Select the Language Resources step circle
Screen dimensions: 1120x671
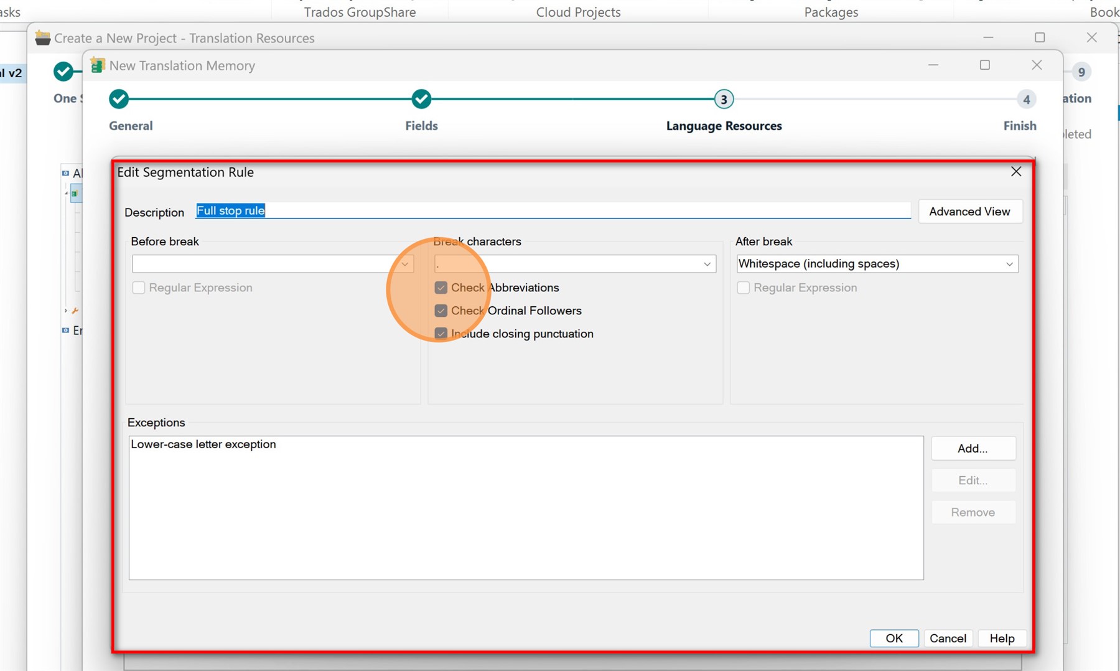(724, 98)
